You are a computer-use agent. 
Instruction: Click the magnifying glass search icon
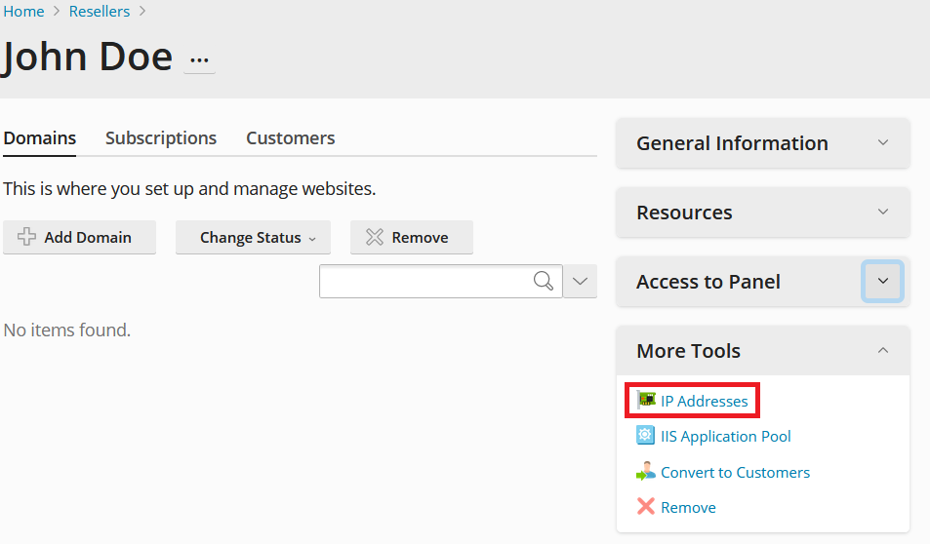544,281
